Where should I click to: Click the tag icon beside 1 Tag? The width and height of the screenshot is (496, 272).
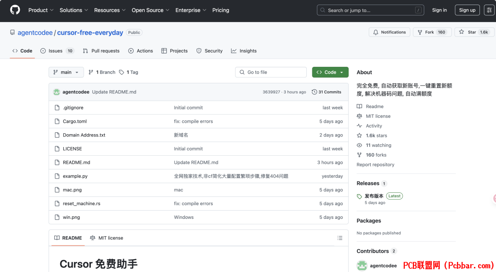(121, 72)
